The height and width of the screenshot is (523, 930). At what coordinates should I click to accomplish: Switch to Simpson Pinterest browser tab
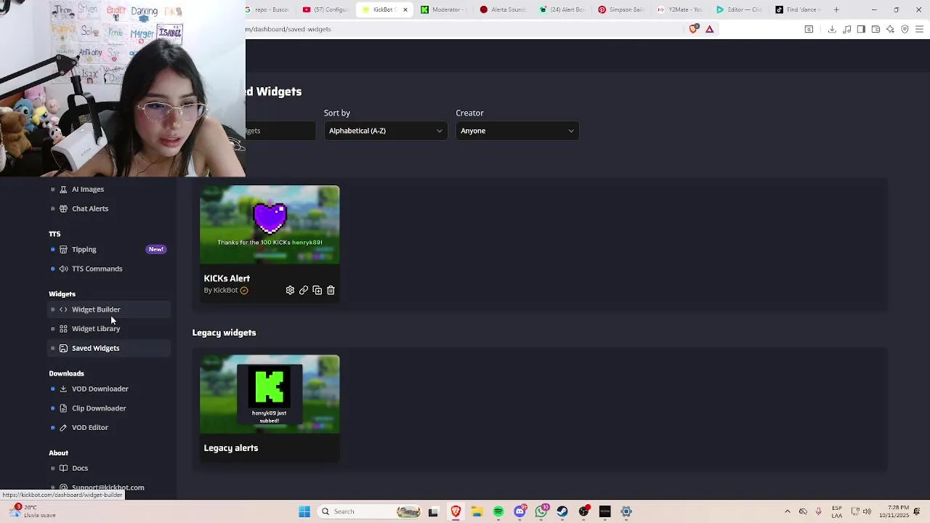point(621,9)
